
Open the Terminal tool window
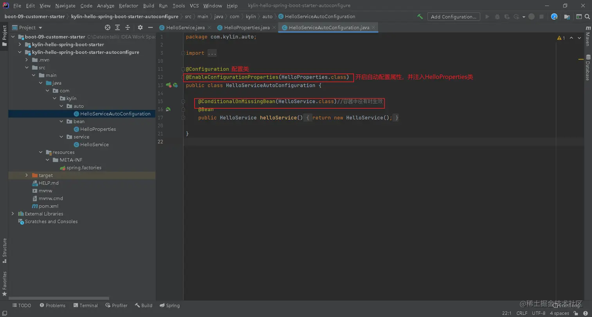click(x=85, y=305)
